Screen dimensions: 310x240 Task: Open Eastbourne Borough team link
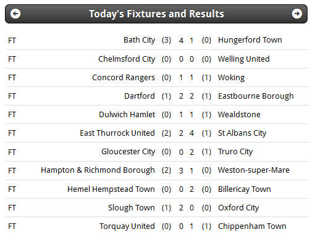point(256,96)
